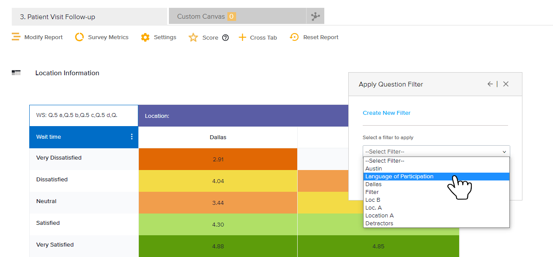The width and height of the screenshot is (553, 257).
Task: Click the Reset Report icon
Action: [x=294, y=37]
